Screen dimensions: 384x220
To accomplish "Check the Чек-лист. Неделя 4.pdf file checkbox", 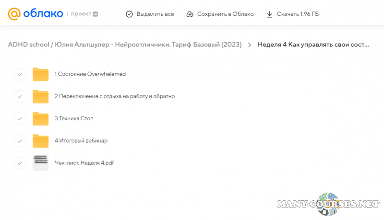I will 20,163.
